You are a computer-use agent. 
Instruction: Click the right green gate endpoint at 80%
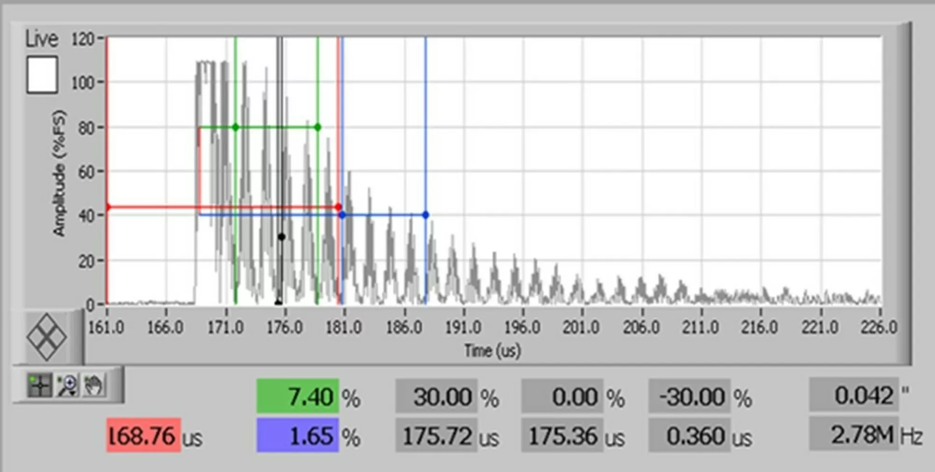[x=318, y=127]
